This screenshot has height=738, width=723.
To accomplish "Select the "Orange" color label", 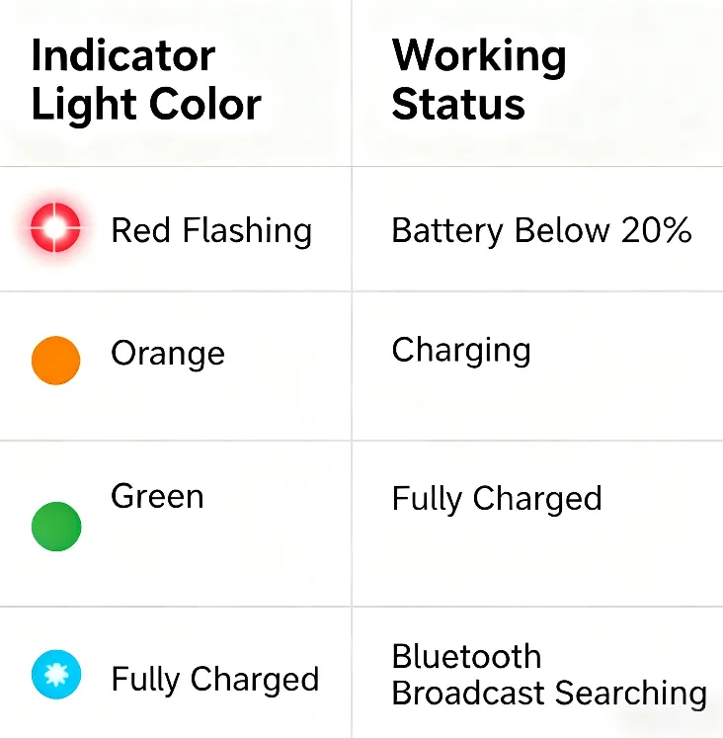I will click(x=168, y=353).
